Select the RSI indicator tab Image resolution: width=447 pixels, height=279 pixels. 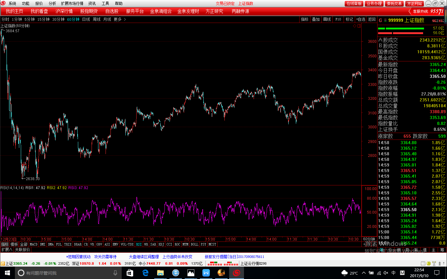coord(139,245)
